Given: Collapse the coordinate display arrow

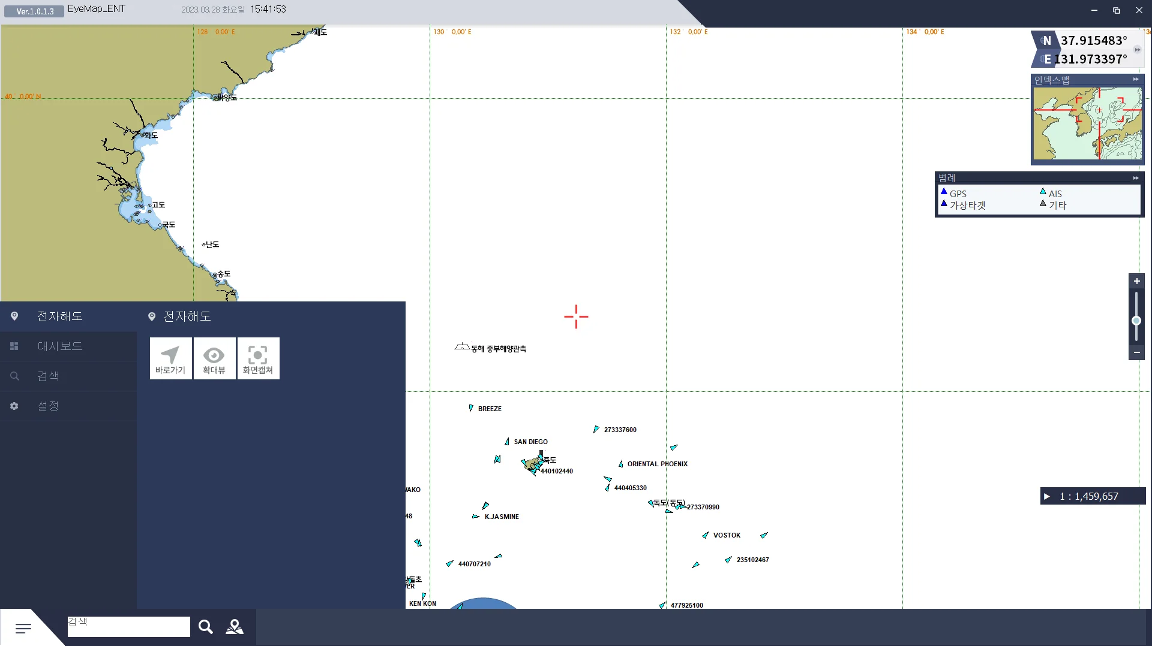Looking at the screenshot, I should [x=1137, y=50].
